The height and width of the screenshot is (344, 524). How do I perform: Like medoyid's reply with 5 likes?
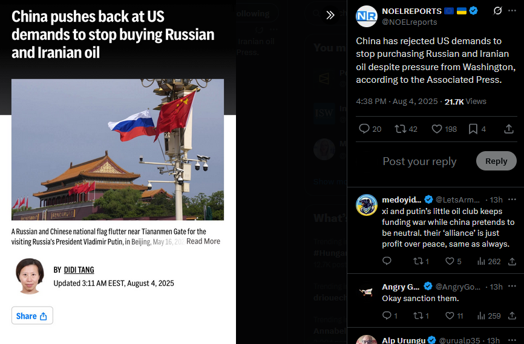(453, 261)
